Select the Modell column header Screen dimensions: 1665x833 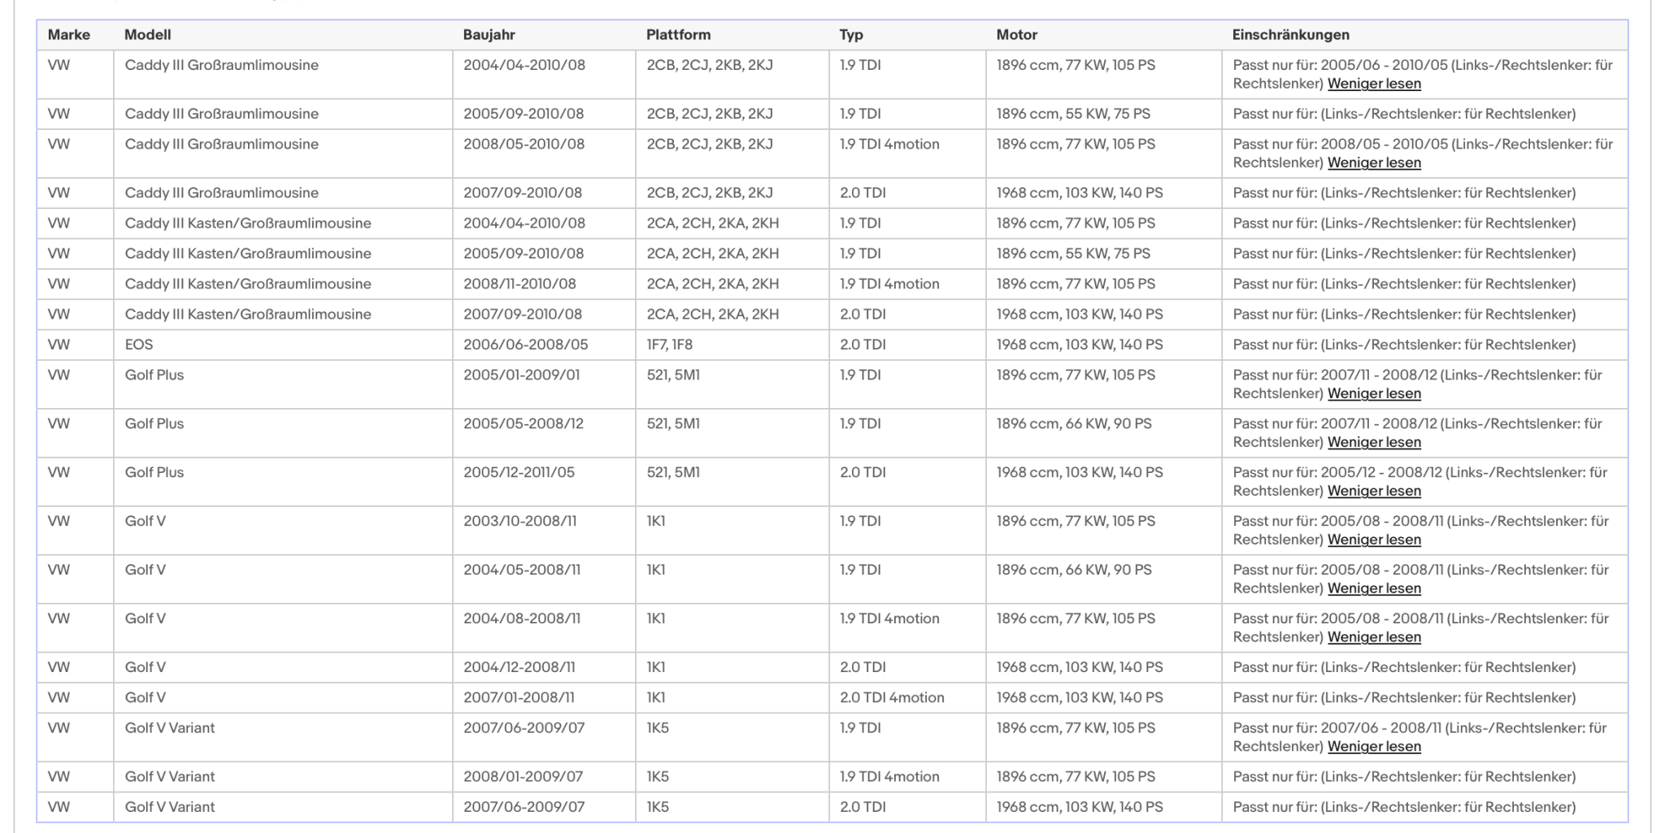[148, 35]
